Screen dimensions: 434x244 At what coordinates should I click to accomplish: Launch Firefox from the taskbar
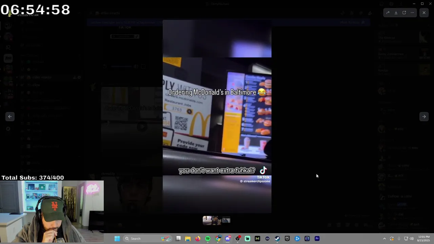198,239
